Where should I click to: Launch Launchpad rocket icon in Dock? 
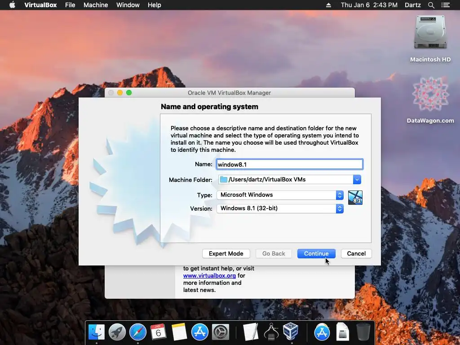[117, 332]
